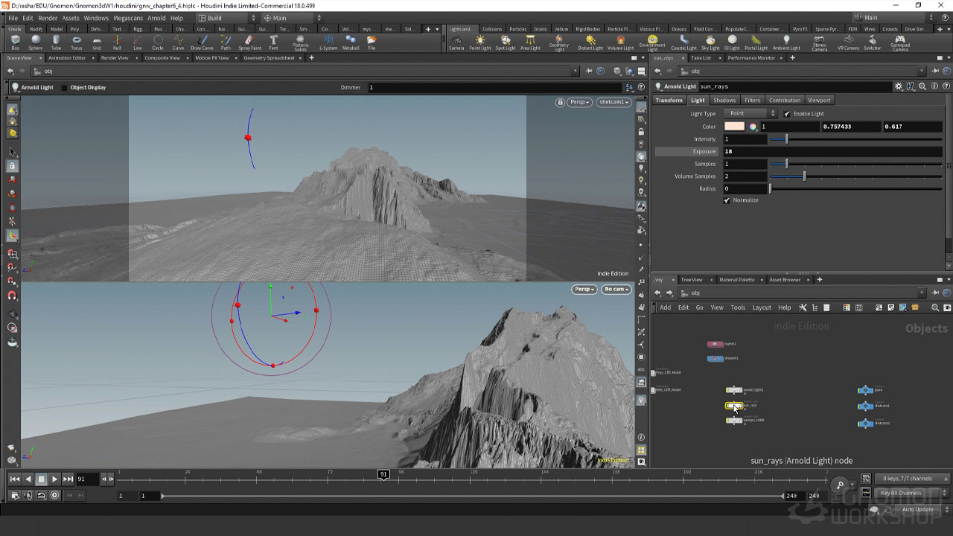This screenshot has width=953, height=536.
Task: Toggle the real-time playback clock icon
Action: [54, 495]
